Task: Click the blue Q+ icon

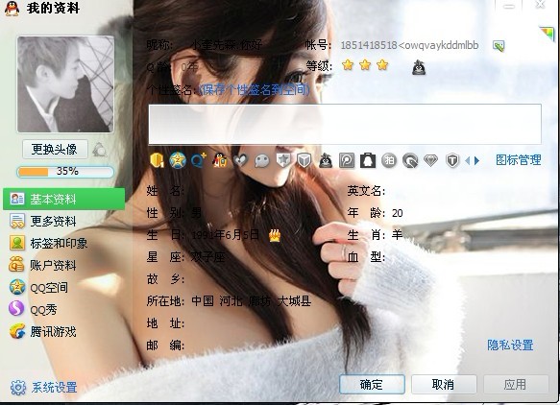Action: 199,160
